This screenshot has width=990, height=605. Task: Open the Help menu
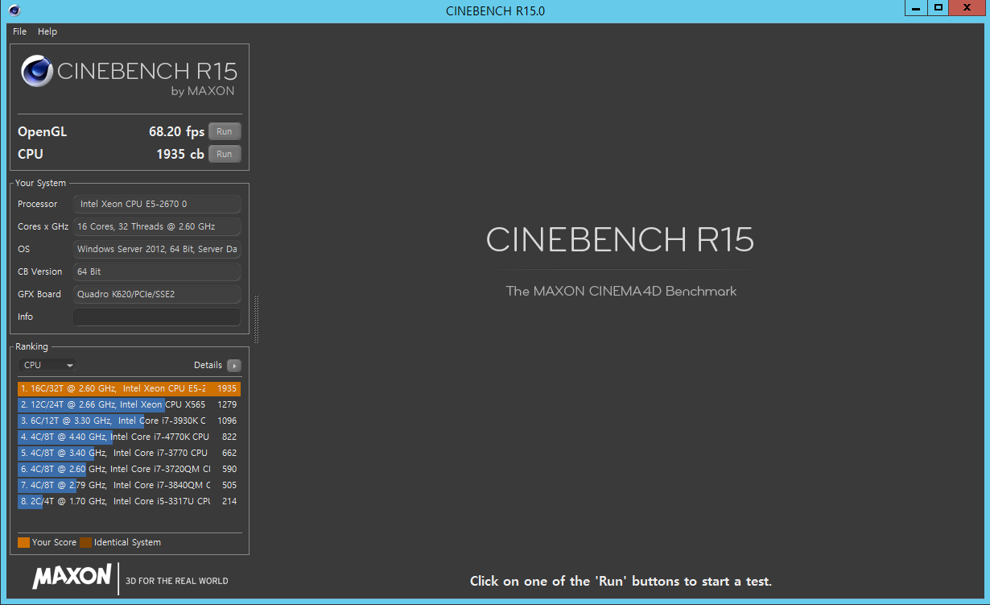coord(47,31)
